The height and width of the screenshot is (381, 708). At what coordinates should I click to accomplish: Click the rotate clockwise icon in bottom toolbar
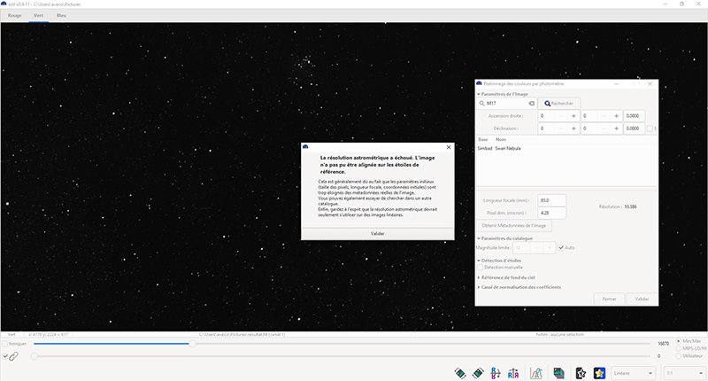click(x=478, y=373)
